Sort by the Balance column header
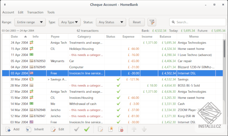The width and height of the screenshot is (228, 136). coord(167,37)
